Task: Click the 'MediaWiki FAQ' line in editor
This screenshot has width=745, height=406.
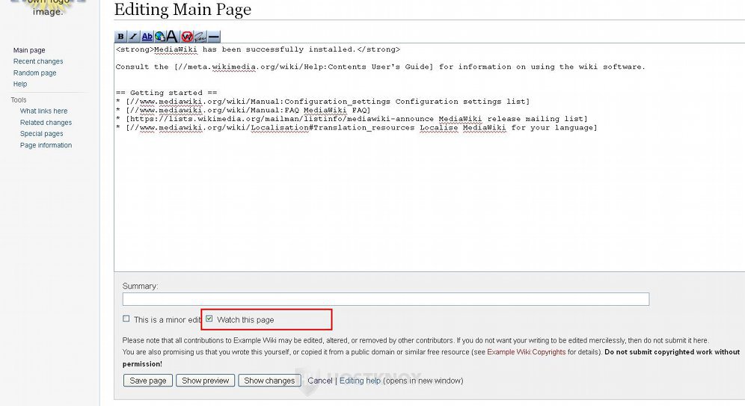Action: point(243,110)
